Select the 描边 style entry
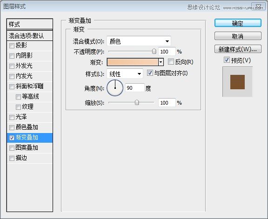This screenshot has height=219, width=268. (30, 158)
